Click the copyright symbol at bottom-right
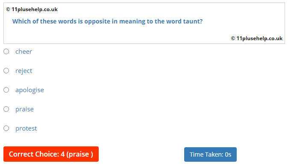 point(233,38)
